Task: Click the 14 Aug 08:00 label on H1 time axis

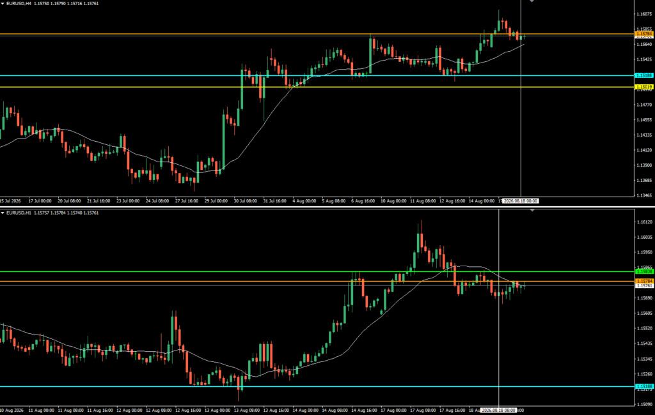Action: coord(334,411)
